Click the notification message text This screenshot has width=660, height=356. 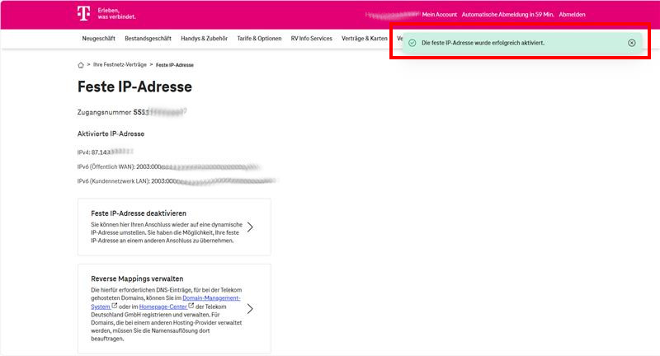pos(483,43)
